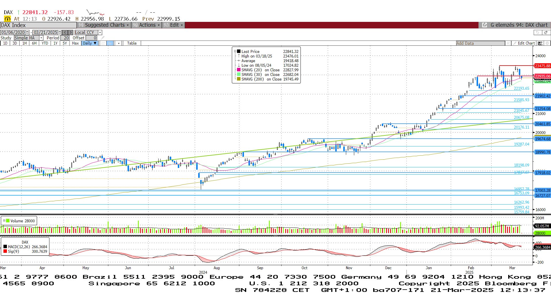Viewport: 551px width, 306px height.
Task: Open chart settings gear icon
Action: coord(547,43)
